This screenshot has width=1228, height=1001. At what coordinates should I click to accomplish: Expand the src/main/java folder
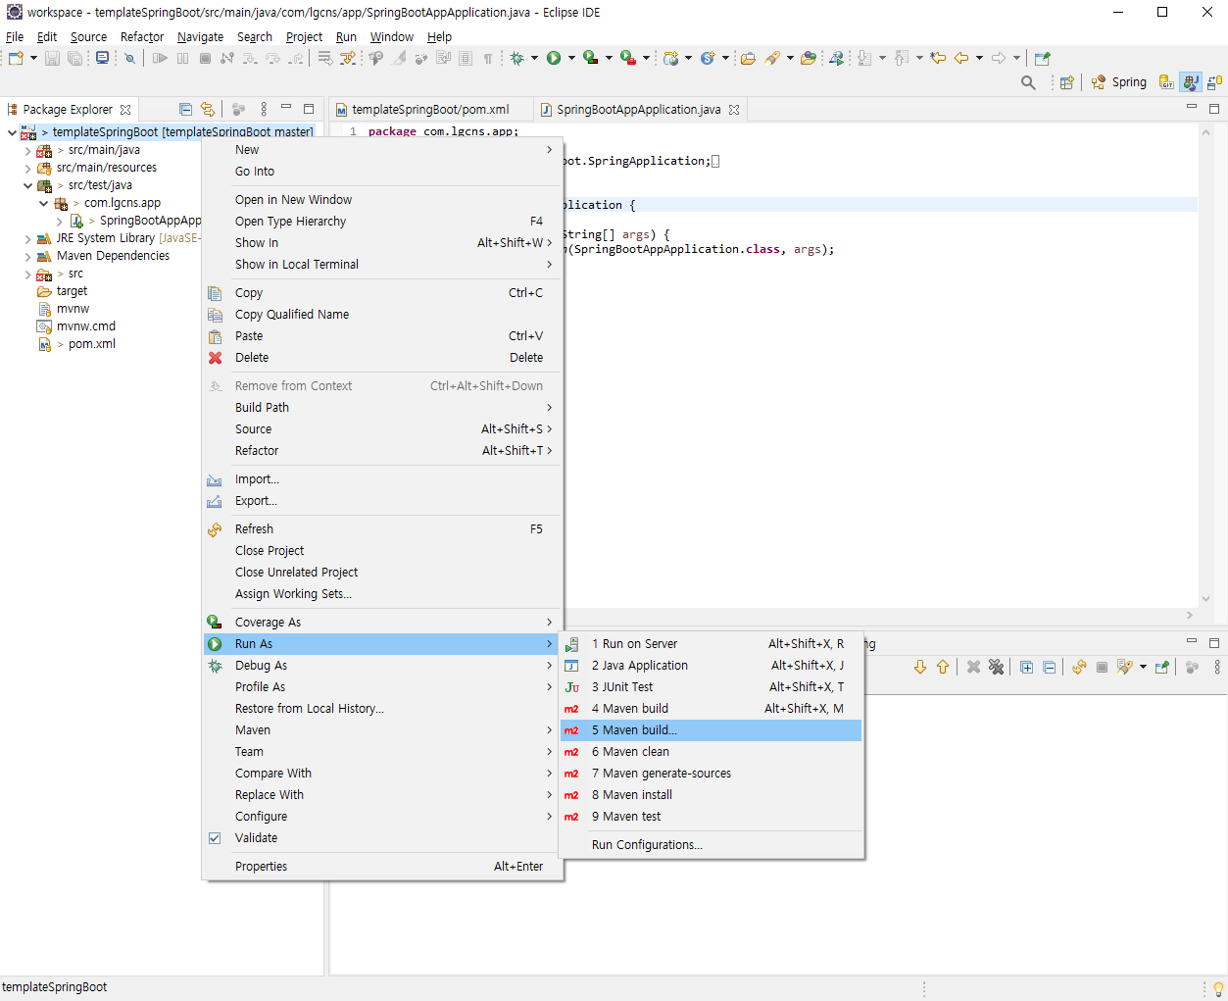(27, 150)
